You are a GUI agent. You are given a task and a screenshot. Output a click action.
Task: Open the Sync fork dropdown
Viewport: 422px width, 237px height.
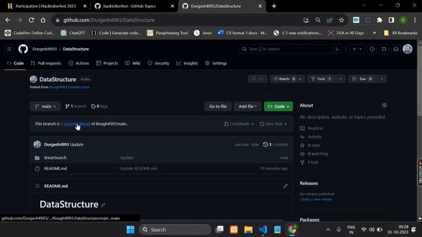point(273,124)
